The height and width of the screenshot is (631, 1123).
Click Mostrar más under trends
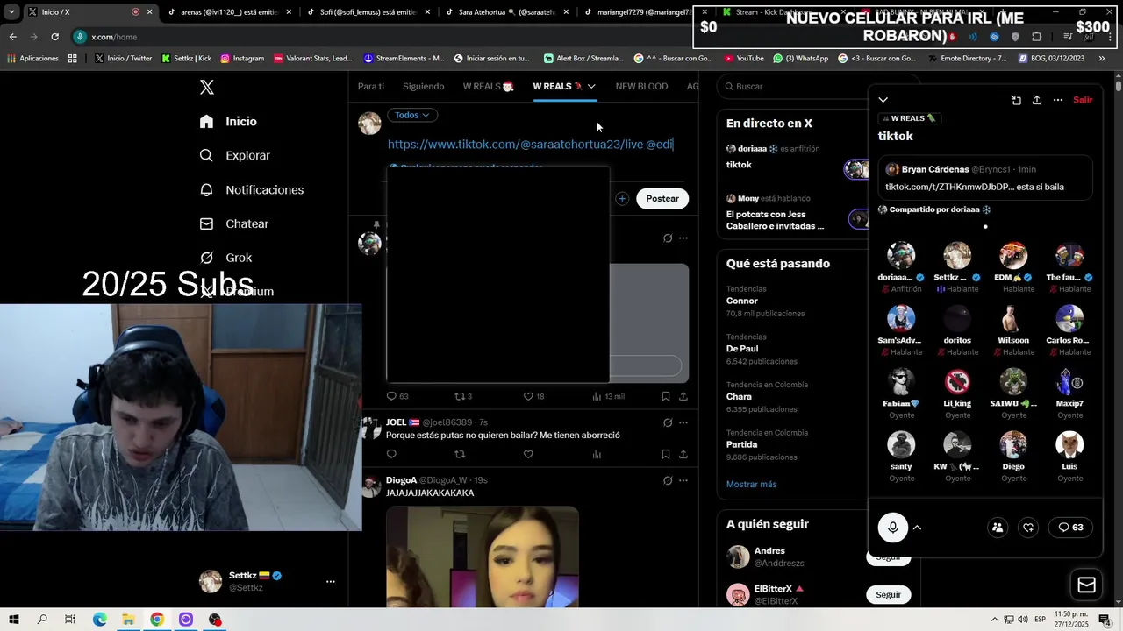[751, 484]
